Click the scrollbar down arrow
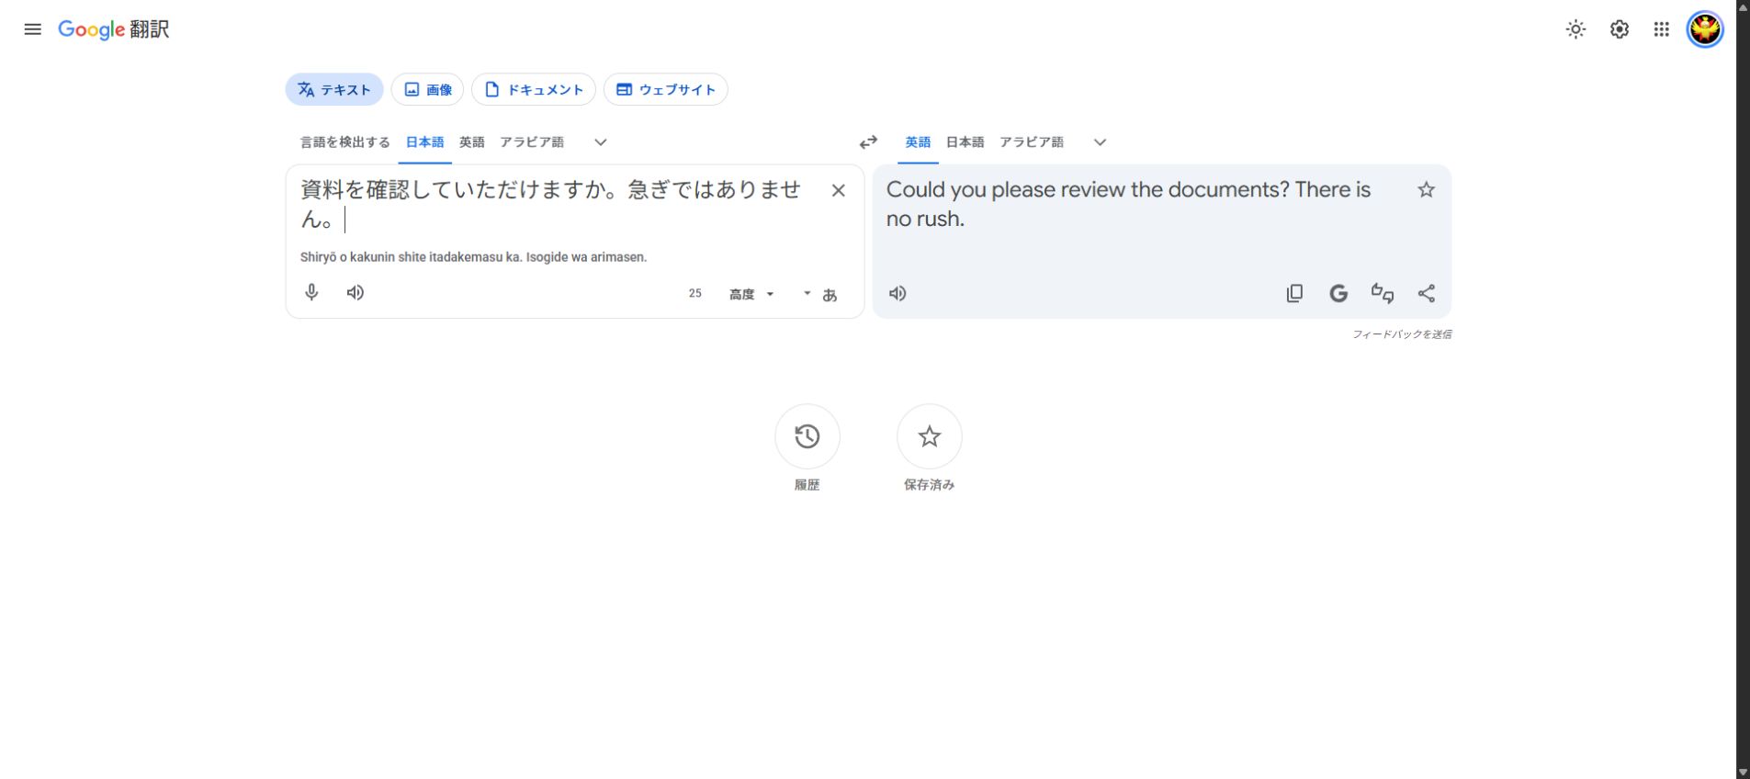 [x=1743, y=772]
